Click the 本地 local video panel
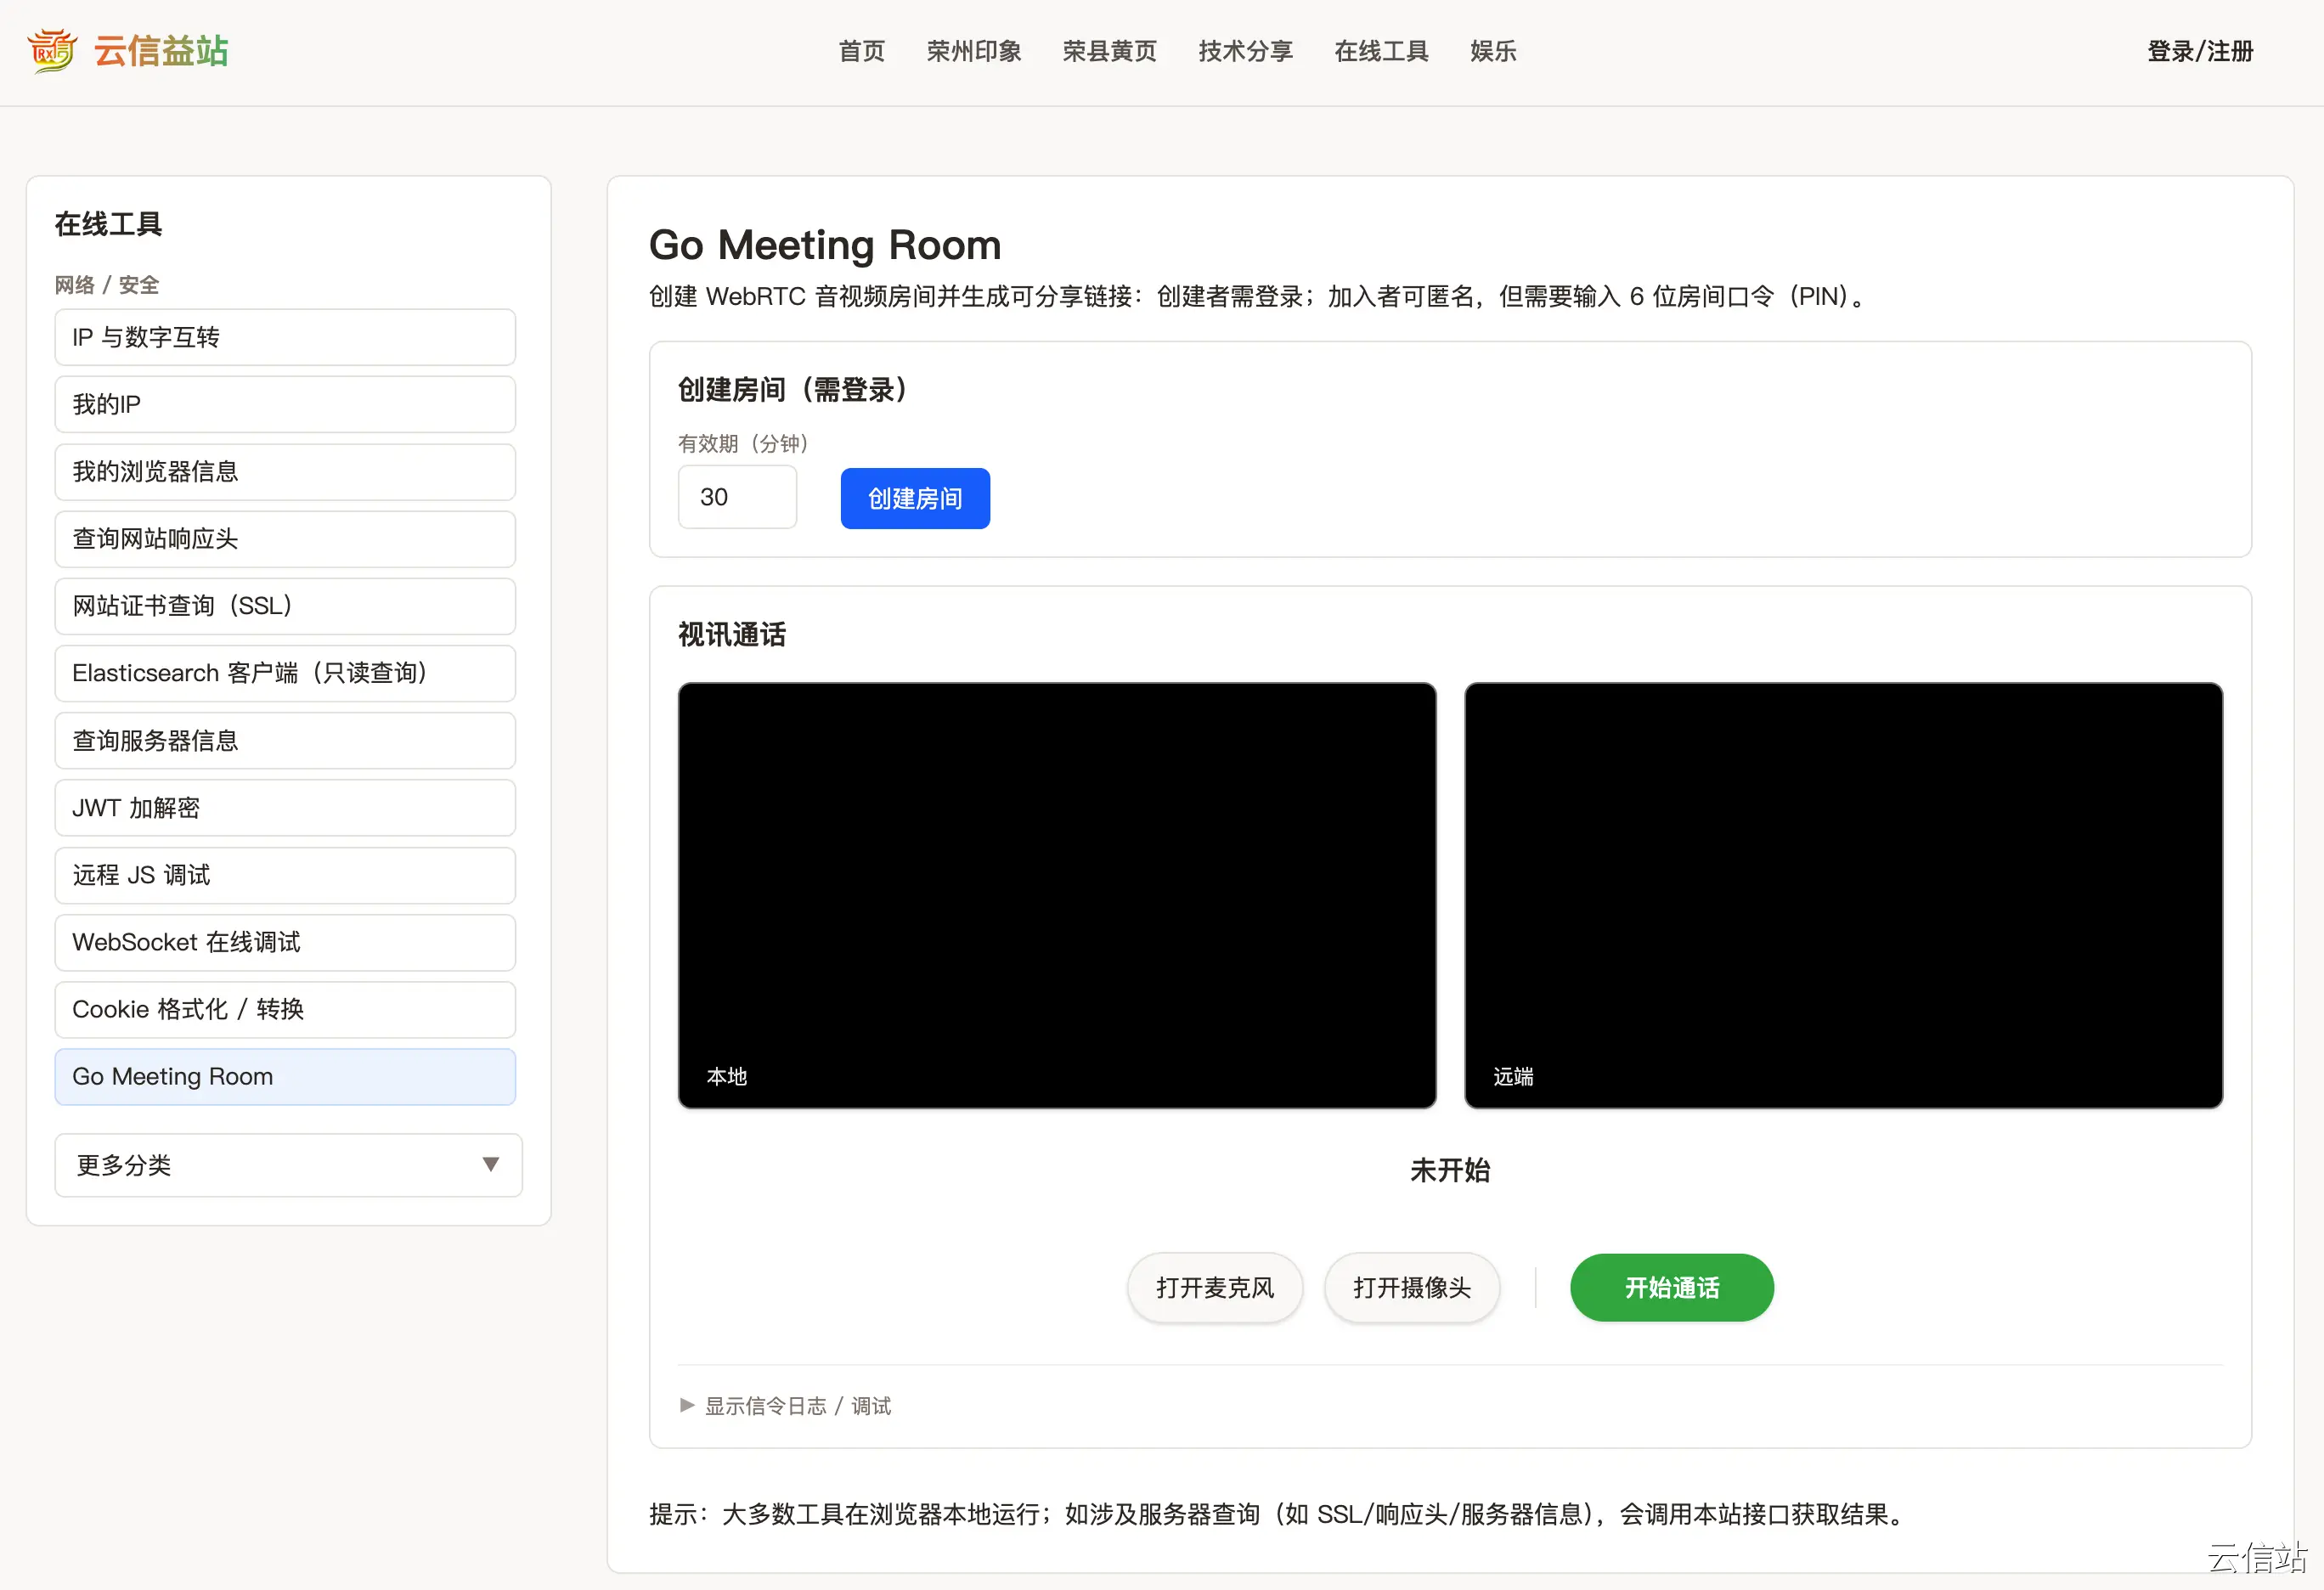The width and height of the screenshot is (2324, 1590). click(x=1056, y=894)
